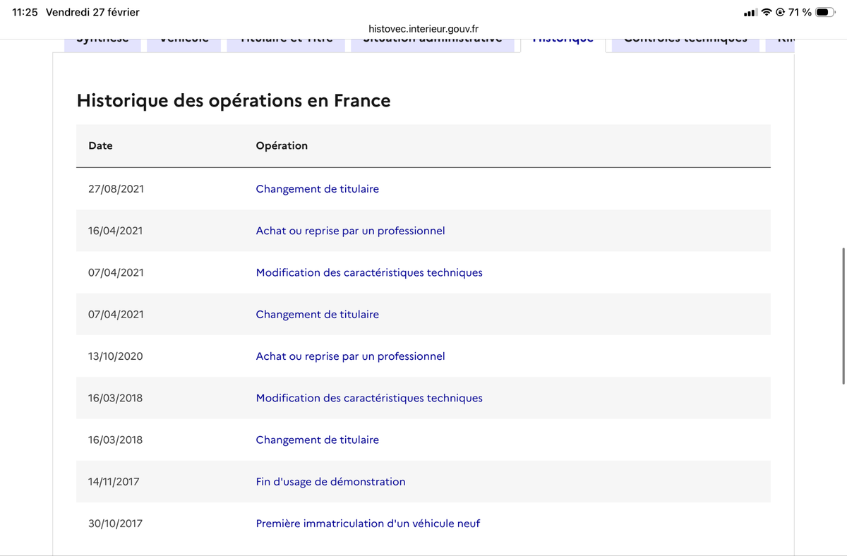Tap the Wi-Fi status icon
847x556 pixels.
[767, 13]
